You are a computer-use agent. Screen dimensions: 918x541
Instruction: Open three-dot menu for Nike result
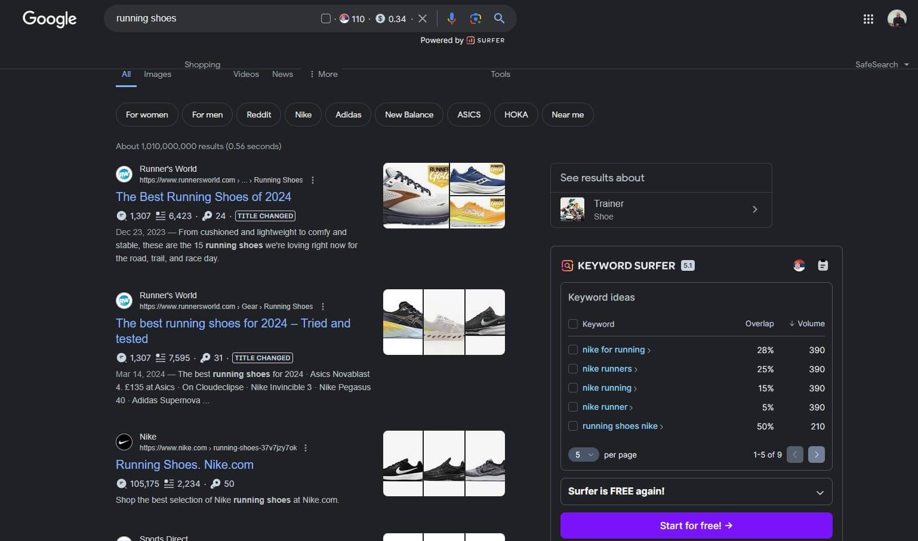tap(306, 448)
